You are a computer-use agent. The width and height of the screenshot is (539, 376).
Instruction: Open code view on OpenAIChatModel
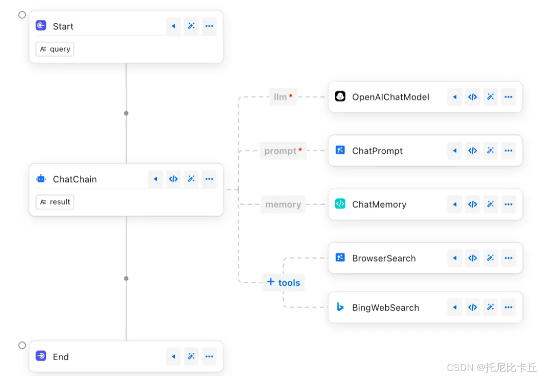click(472, 97)
